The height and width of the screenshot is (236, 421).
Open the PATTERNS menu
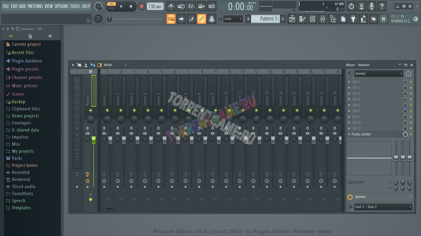coord(35,6)
